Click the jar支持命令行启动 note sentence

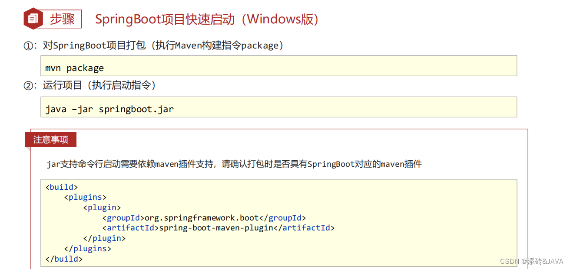tap(234, 164)
